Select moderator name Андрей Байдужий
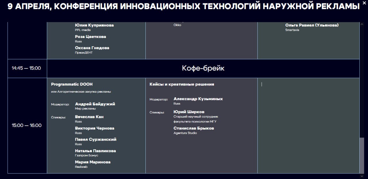368x179 pixels. pos(95,104)
